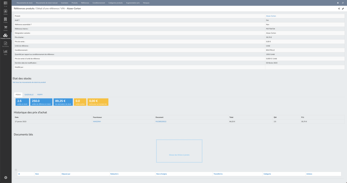Switch to the POPPY stock tab
This screenshot has width=347, height=183.
point(40,94)
